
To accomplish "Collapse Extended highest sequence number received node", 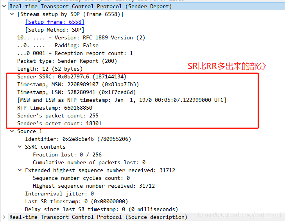I will point(20,170).
